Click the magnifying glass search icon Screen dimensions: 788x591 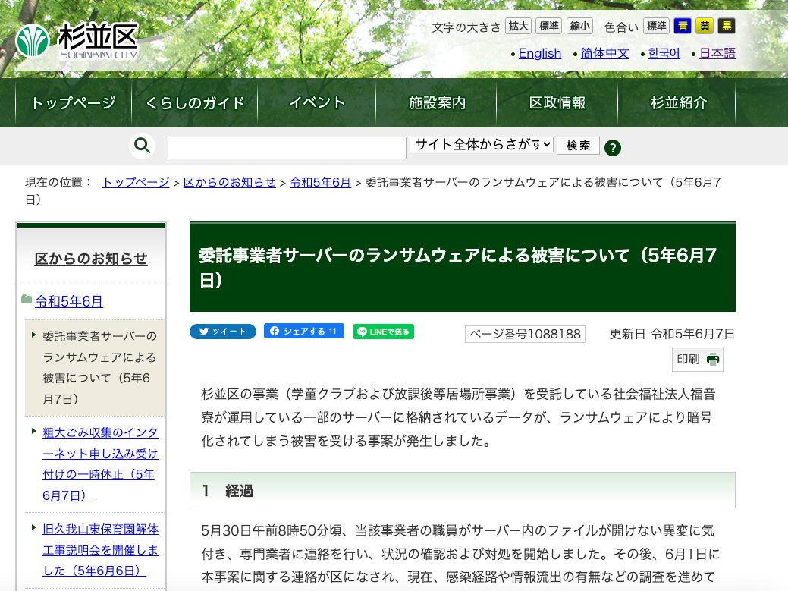[x=143, y=146]
